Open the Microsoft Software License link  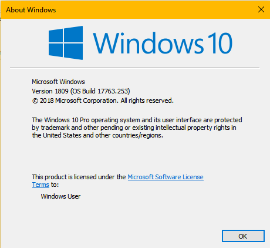click(166, 177)
